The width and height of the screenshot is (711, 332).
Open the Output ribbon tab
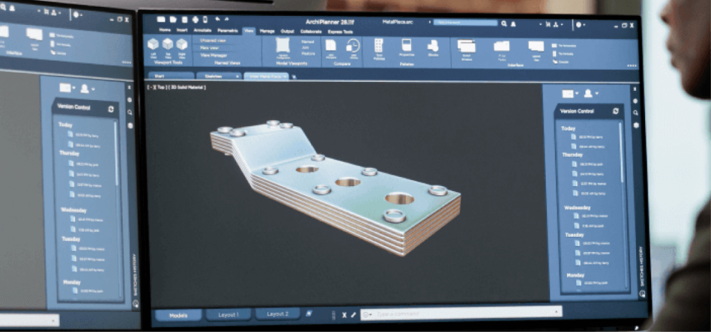point(287,31)
